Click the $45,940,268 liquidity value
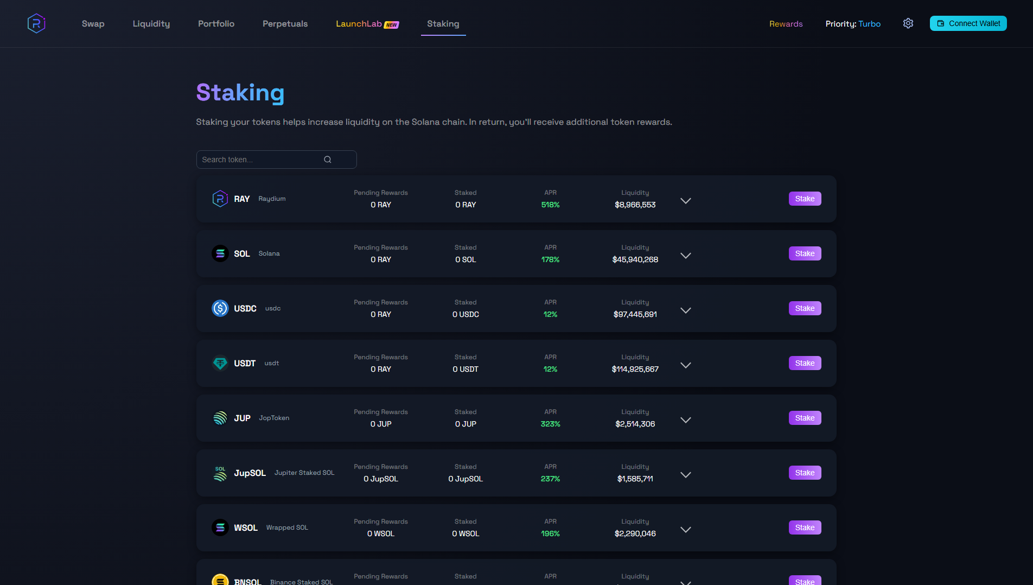Screen dimensions: 1033x585 (x=635, y=259)
